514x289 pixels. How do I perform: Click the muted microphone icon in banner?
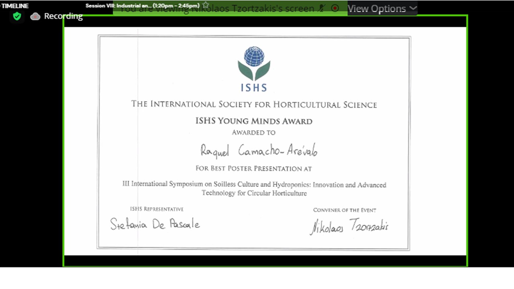tap(320, 8)
